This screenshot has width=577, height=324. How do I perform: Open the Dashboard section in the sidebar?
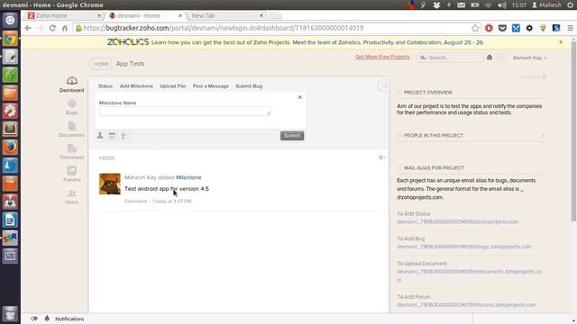[x=72, y=84]
